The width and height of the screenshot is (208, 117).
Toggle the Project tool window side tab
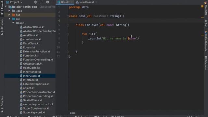tap(2, 8)
